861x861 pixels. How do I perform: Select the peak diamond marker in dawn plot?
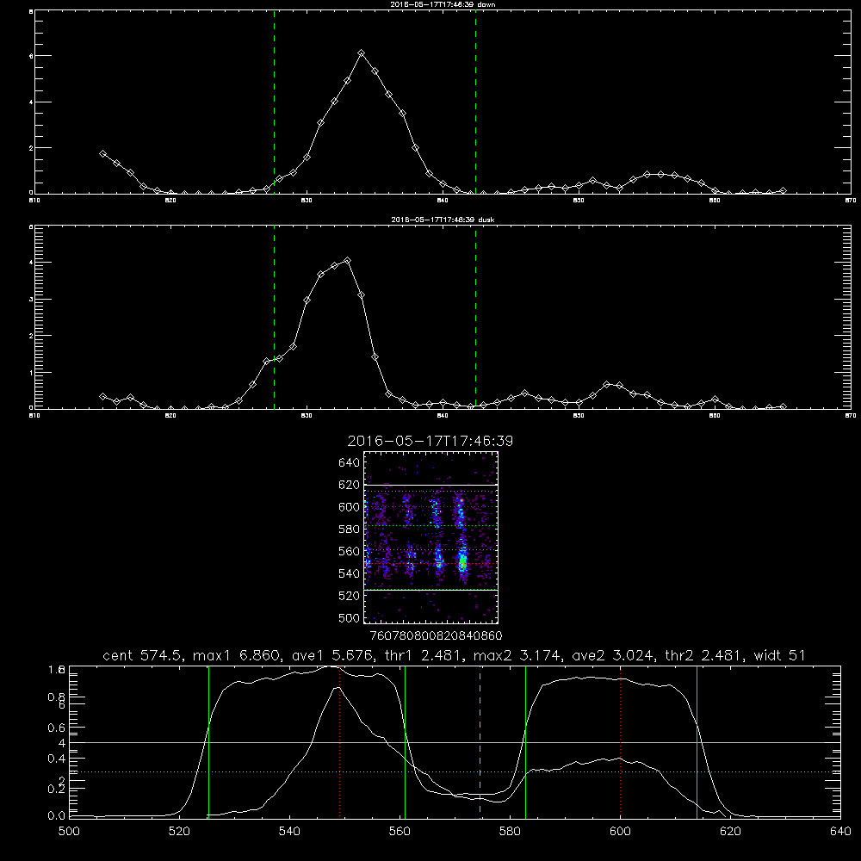click(362, 53)
